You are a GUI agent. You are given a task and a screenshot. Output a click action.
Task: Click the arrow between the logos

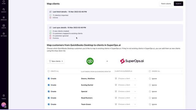[107, 61]
